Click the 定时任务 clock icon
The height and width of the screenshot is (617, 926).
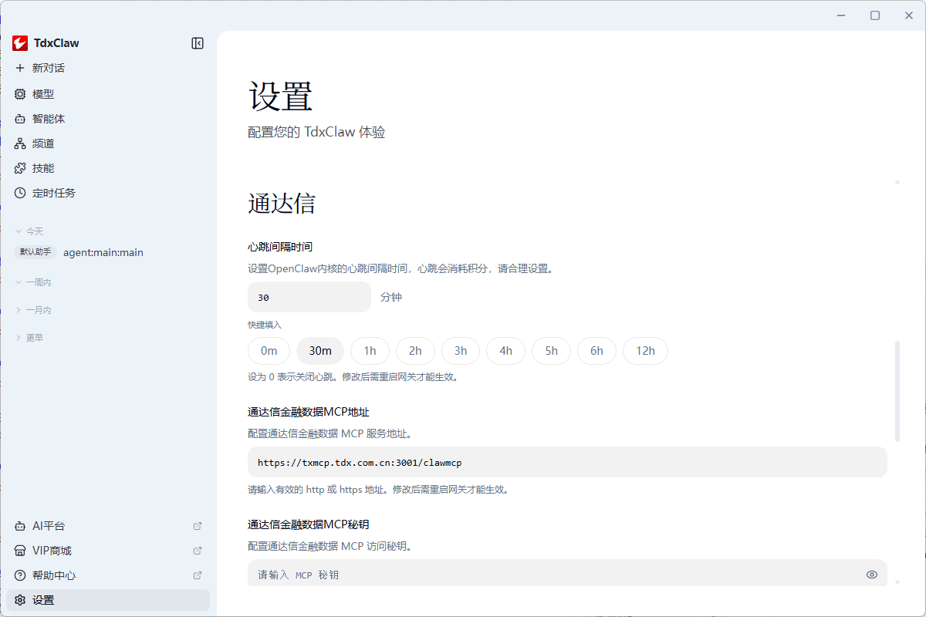point(20,193)
